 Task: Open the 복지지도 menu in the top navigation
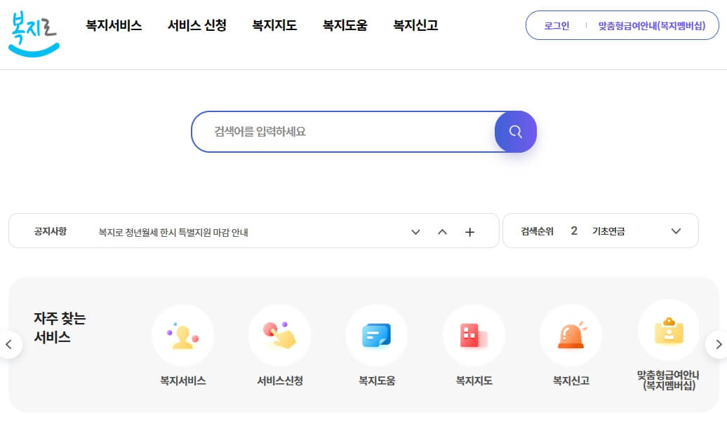274,25
